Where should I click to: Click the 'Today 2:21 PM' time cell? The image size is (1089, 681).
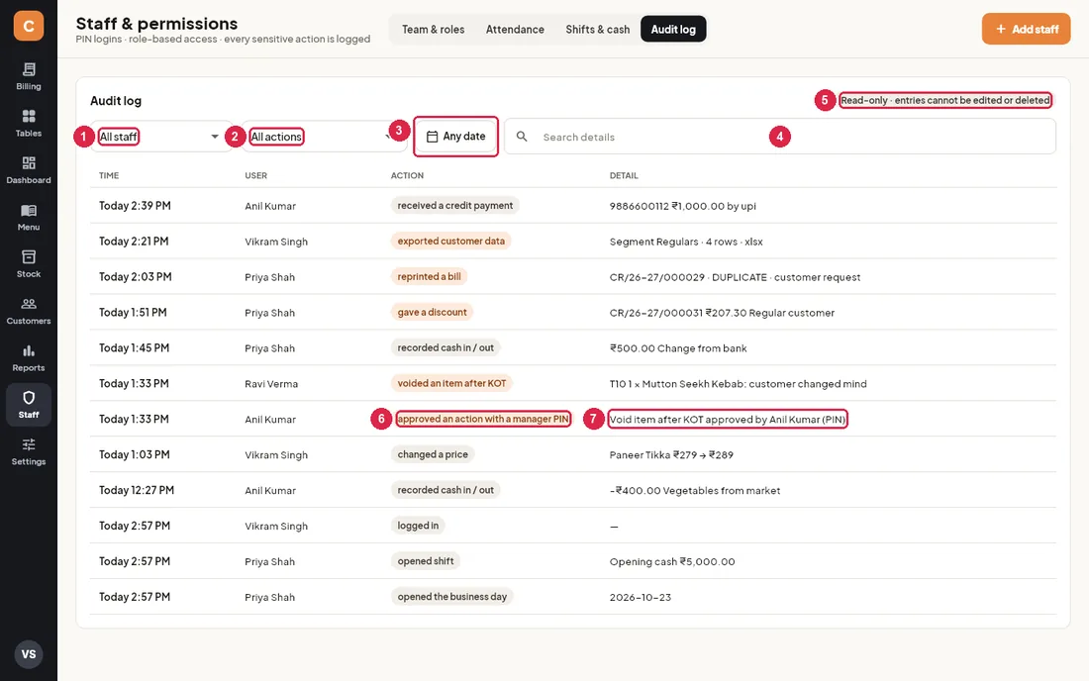coord(134,242)
